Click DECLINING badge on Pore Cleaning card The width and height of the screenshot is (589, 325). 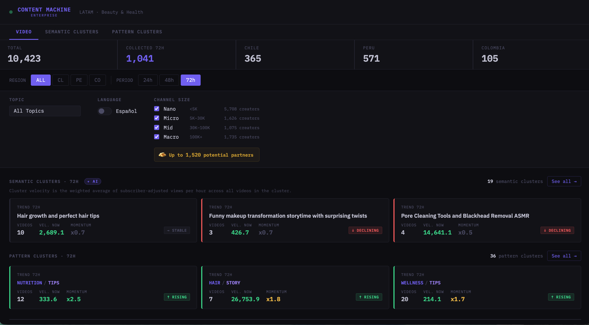pos(557,230)
